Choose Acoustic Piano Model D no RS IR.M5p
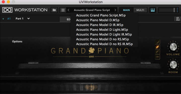 click(104, 44)
